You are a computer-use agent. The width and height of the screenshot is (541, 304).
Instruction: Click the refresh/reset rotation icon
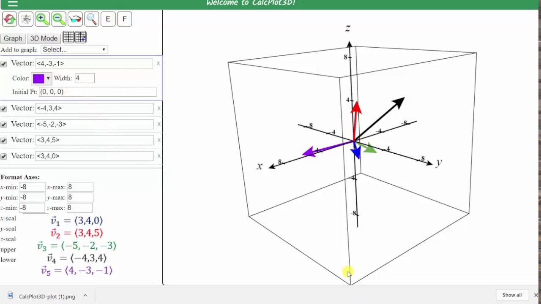point(9,19)
